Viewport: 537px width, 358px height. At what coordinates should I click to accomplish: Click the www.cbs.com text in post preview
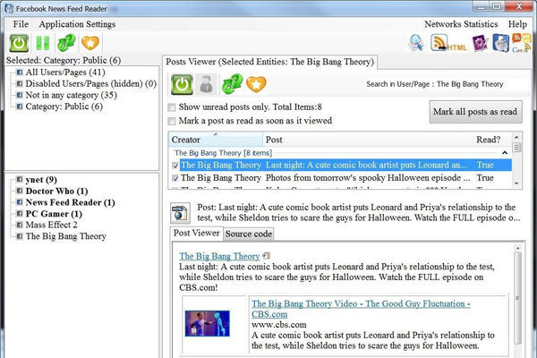pyautogui.click(x=278, y=325)
